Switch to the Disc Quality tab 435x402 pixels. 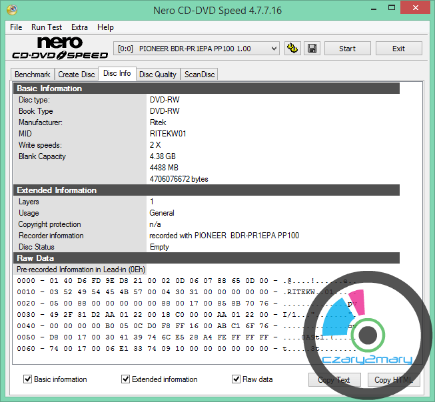[x=158, y=75]
